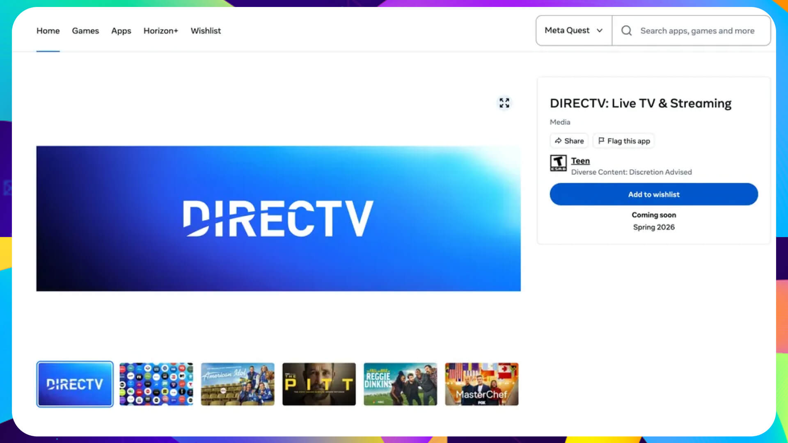Select the Reggie Dinkins thumbnail
This screenshot has height=443, width=788.
point(400,384)
